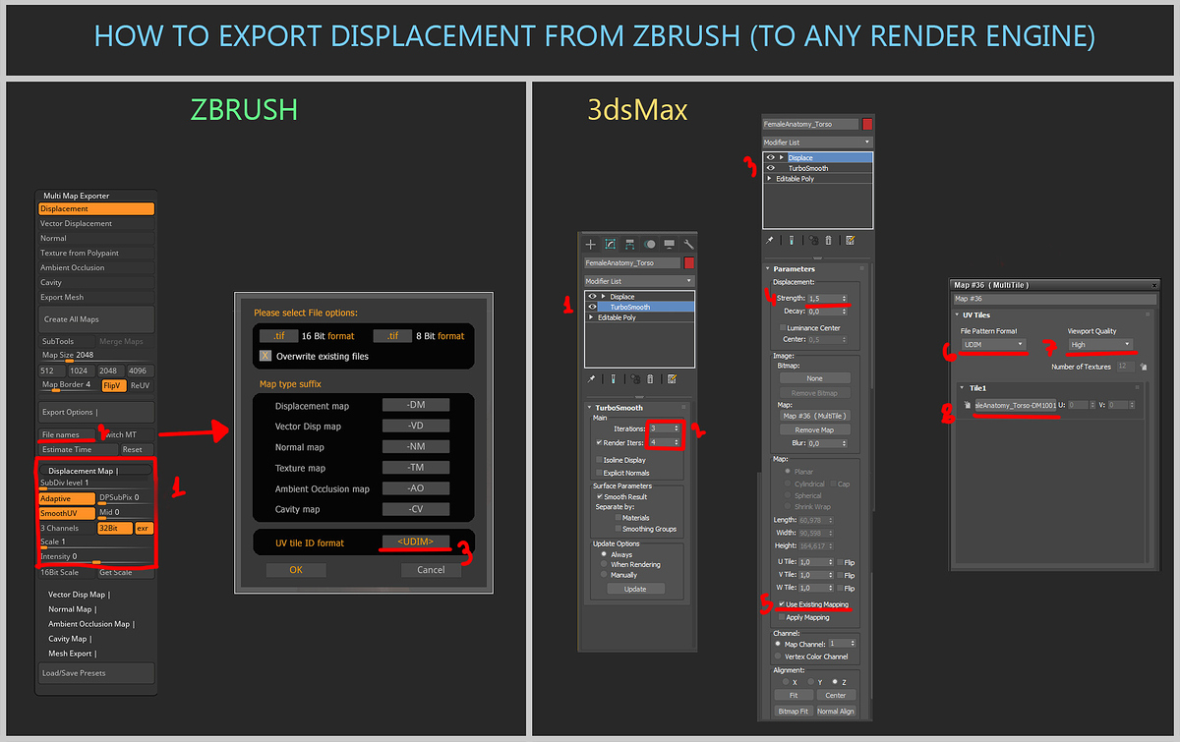The width and height of the screenshot is (1180, 742).
Task: Click Remove Modifier trash icon in Displace panel
Action: click(829, 240)
